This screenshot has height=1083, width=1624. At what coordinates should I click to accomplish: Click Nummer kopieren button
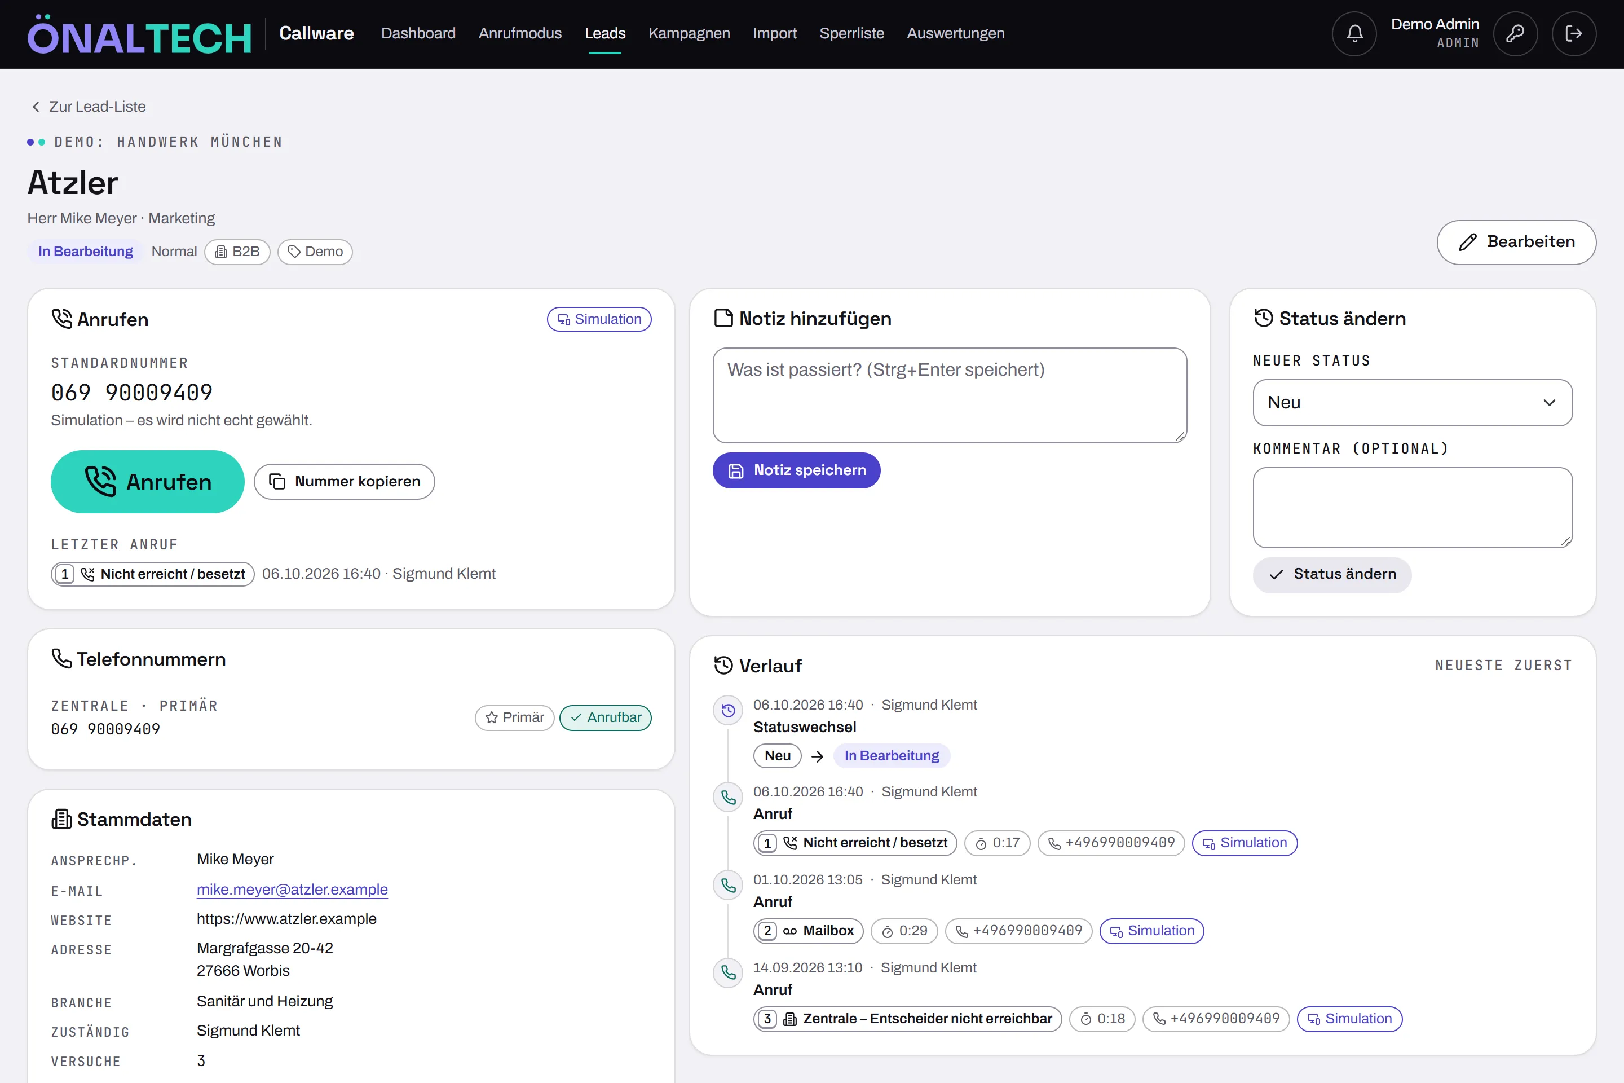coord(344,481)
